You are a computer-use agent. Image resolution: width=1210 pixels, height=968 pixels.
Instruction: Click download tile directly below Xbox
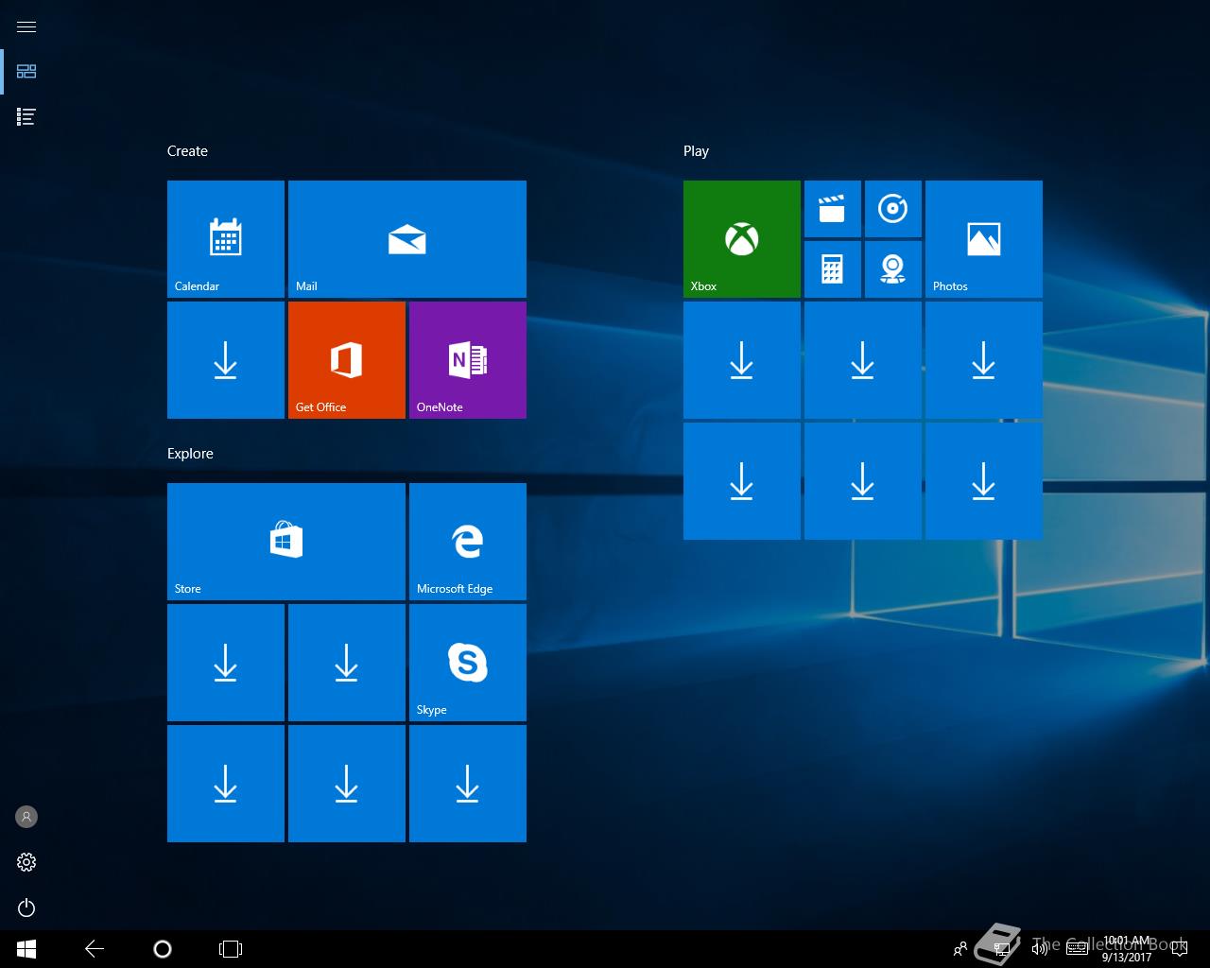pos(742,360)
